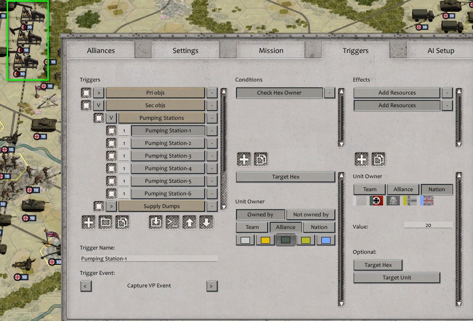Copy effect using Effects duplicate icon
The image size is (473, 321).
coord(378,160)
